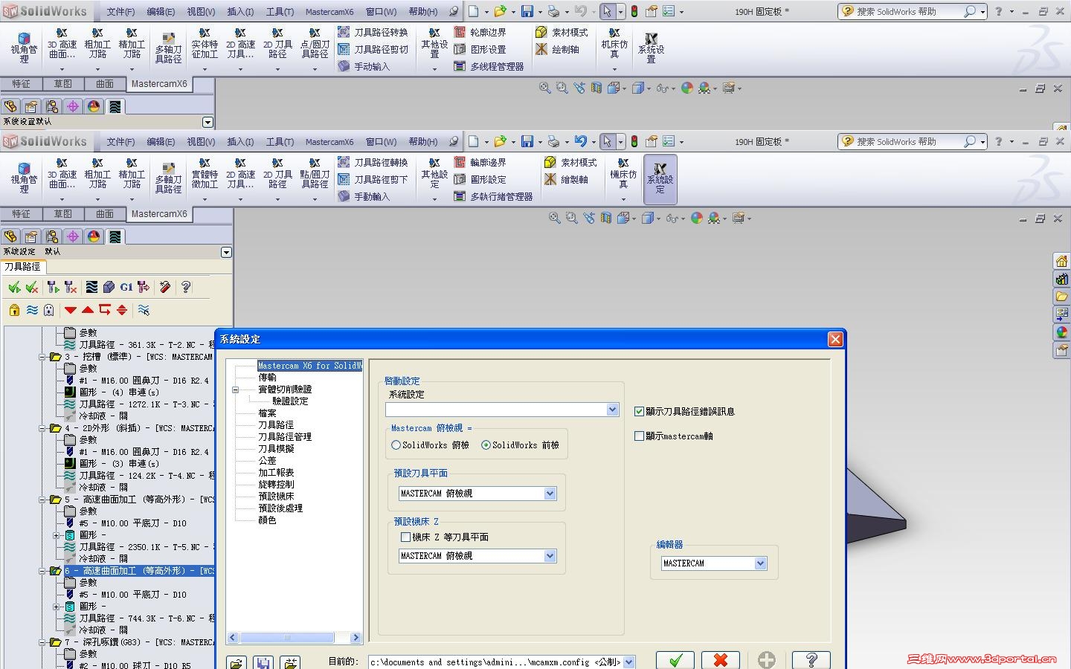Open dialog help question mark button
This screenshot has width=1071, height=669.
[811, 660]
